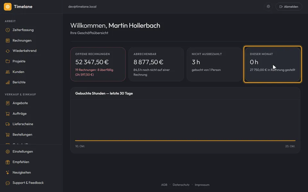Select the Rechnungen invoice icon
308x192 pixels.
tap(8, 41)
